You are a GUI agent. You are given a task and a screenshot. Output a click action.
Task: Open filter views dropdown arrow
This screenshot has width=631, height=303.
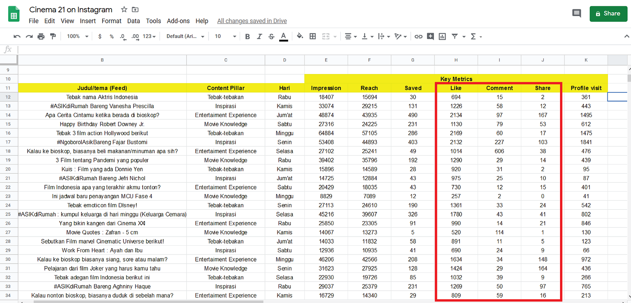pyautogui.click(x=464, y=37)
